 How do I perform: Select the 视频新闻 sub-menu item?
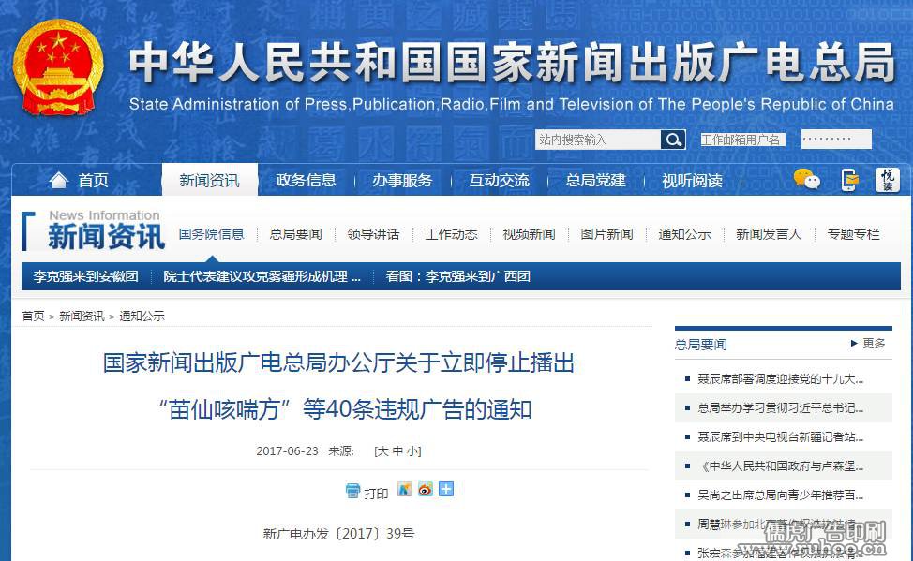click(529, 234)
